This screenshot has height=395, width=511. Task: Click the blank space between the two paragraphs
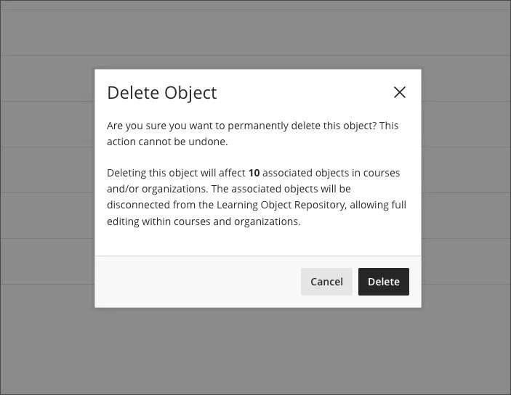click(254, 157)
